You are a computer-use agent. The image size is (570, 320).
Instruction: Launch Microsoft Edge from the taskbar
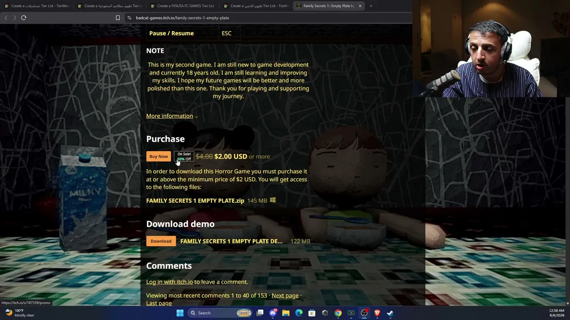pos(299,313)
